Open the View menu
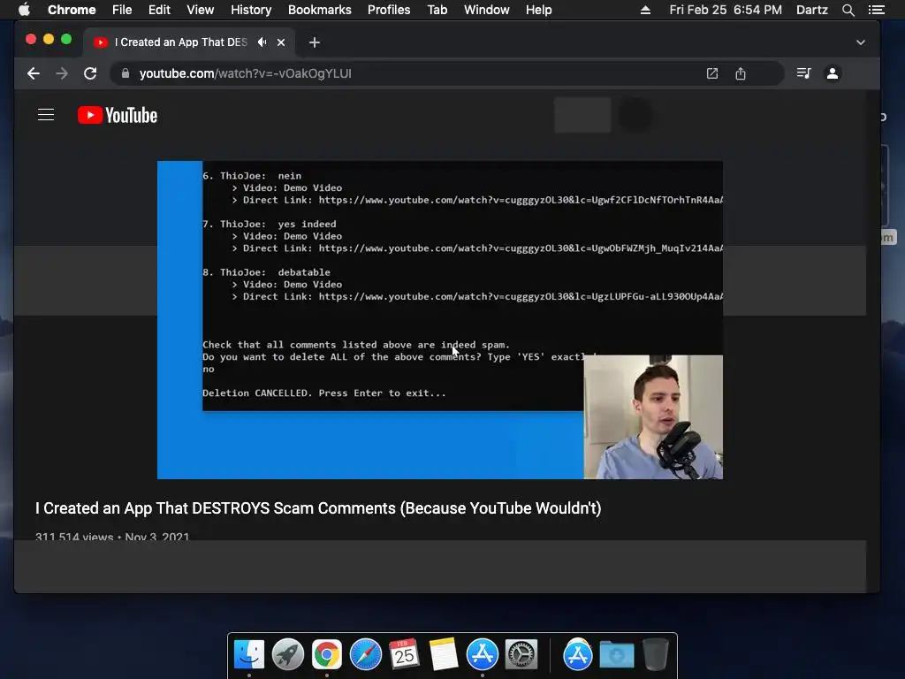905x679 pixels. (x=201, y=10)
